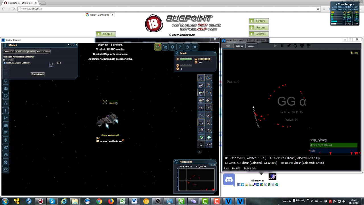The height and width of the screenshot is (205, 364).
Task: Click the Search button on website
Action: 106,34
